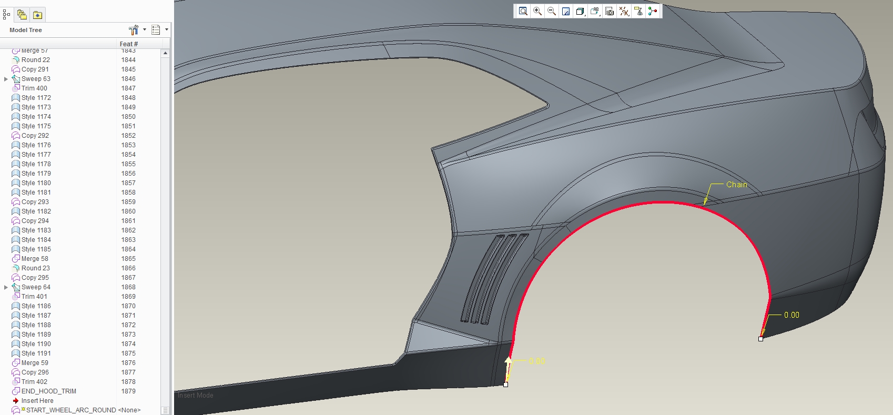The width and height of the screenshot is (893, 415).
Task: Switch to the Favorites tab
Action: point(37,15)
